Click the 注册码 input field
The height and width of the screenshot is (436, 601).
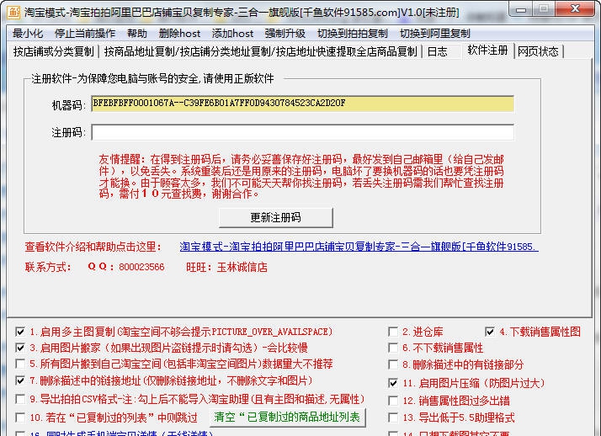pyautogui.click(x=302, y=132)
